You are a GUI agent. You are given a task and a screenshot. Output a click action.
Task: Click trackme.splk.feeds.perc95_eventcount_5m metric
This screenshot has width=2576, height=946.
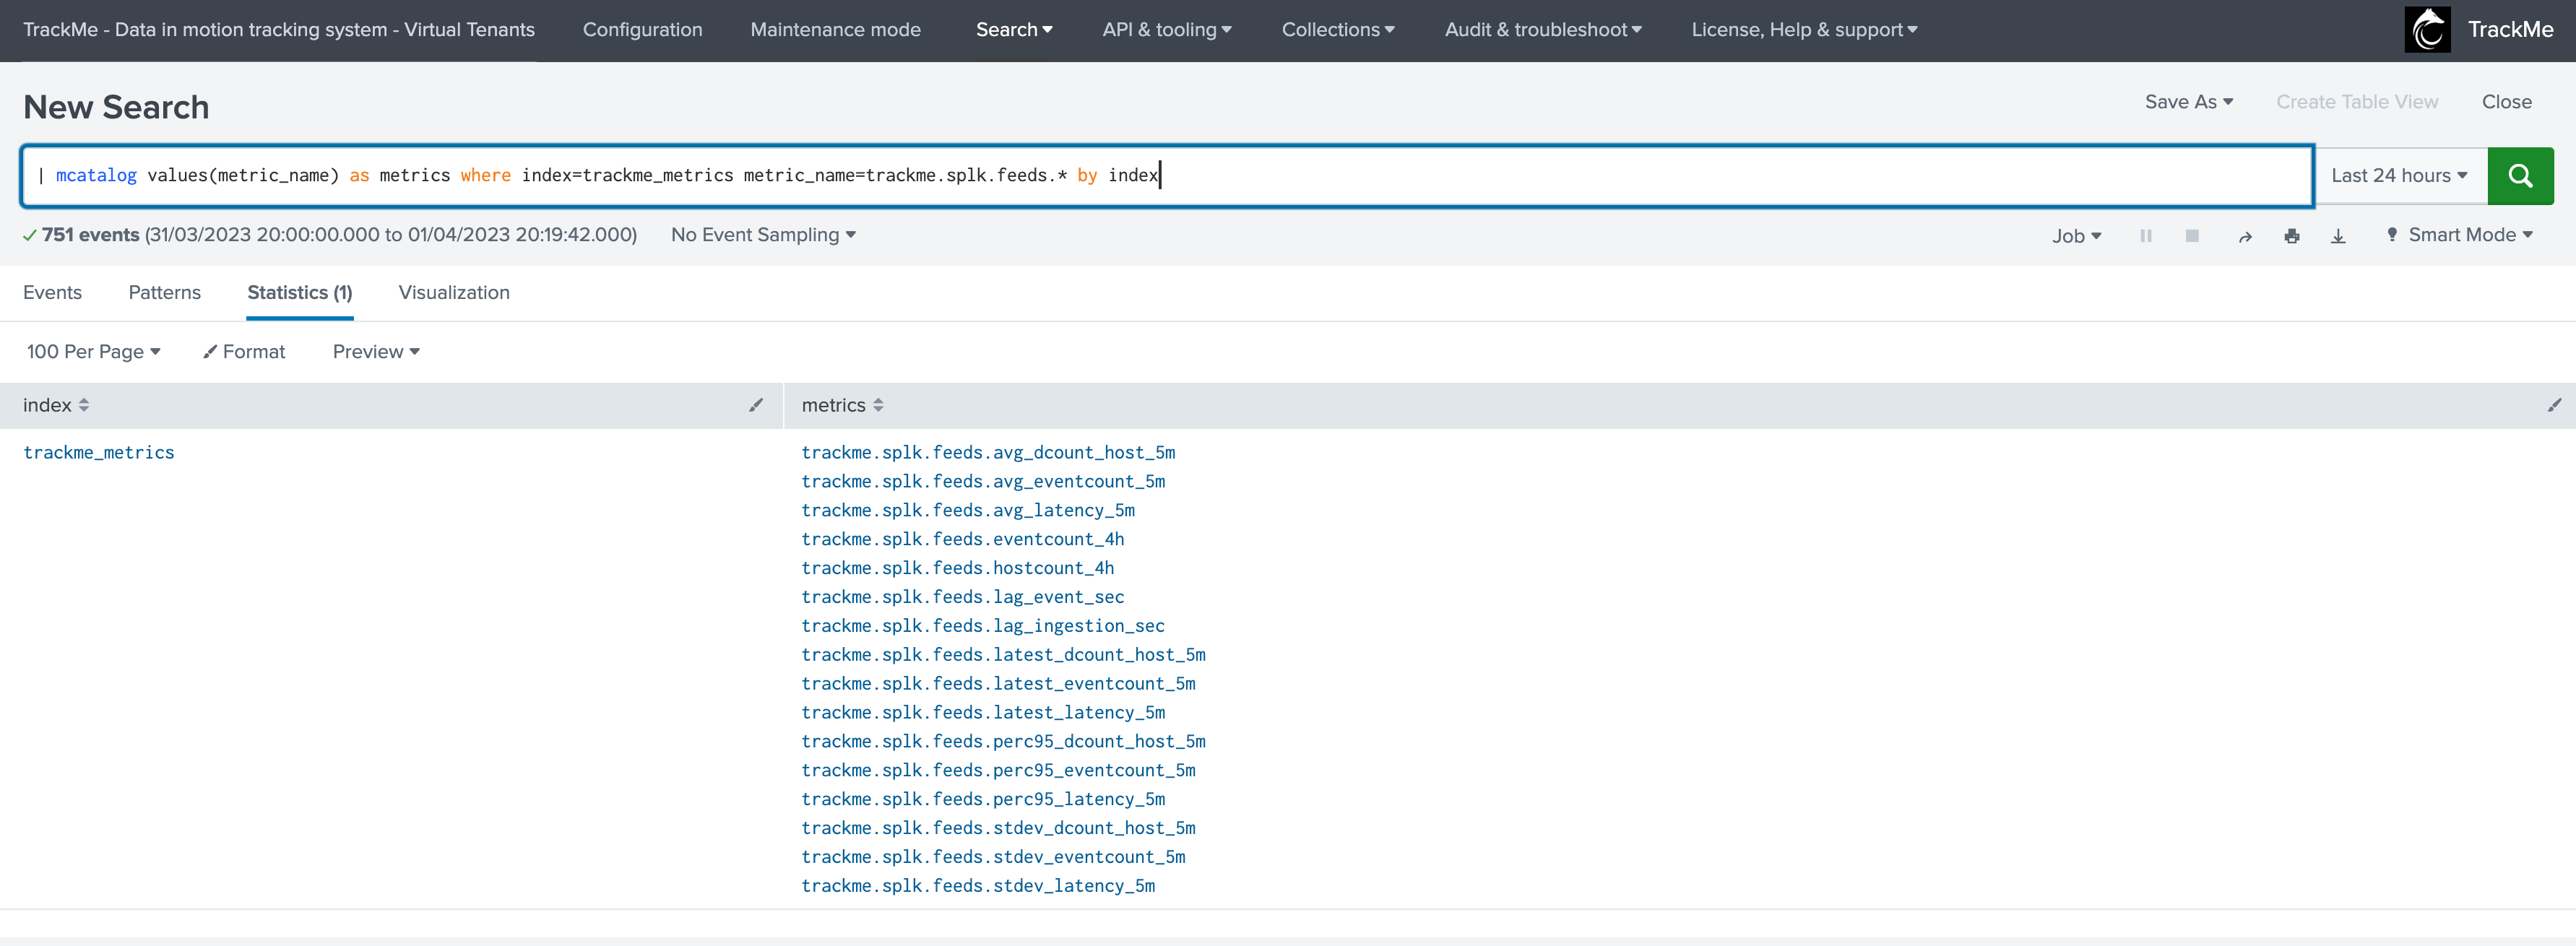pyautogui.click(x=999, y=771)
